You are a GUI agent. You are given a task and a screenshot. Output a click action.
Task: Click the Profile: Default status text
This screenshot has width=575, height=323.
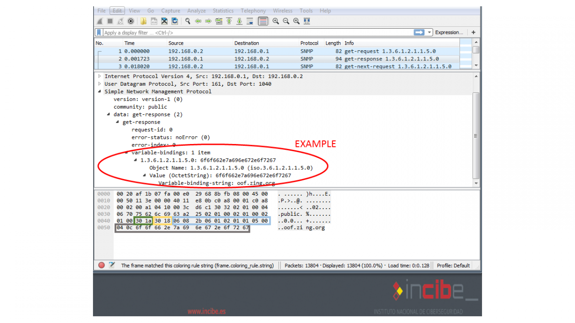pos(453,265)
